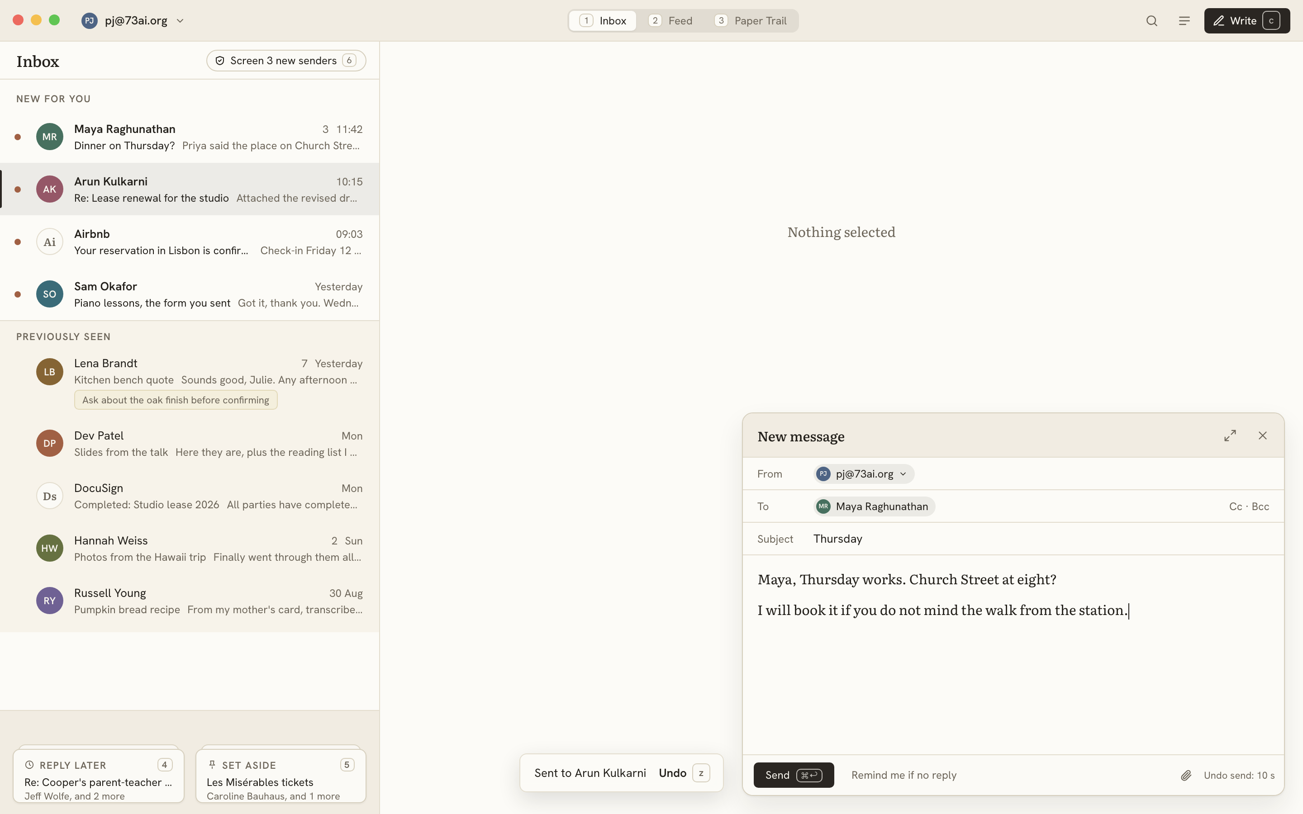The image size is (1303, 814).
Task: Click the To field empty area
Action: [x=1079, y=506]
